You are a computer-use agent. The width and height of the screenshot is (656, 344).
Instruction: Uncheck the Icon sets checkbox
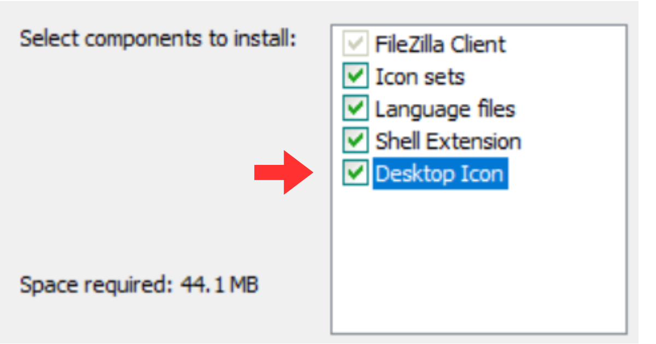355,76
